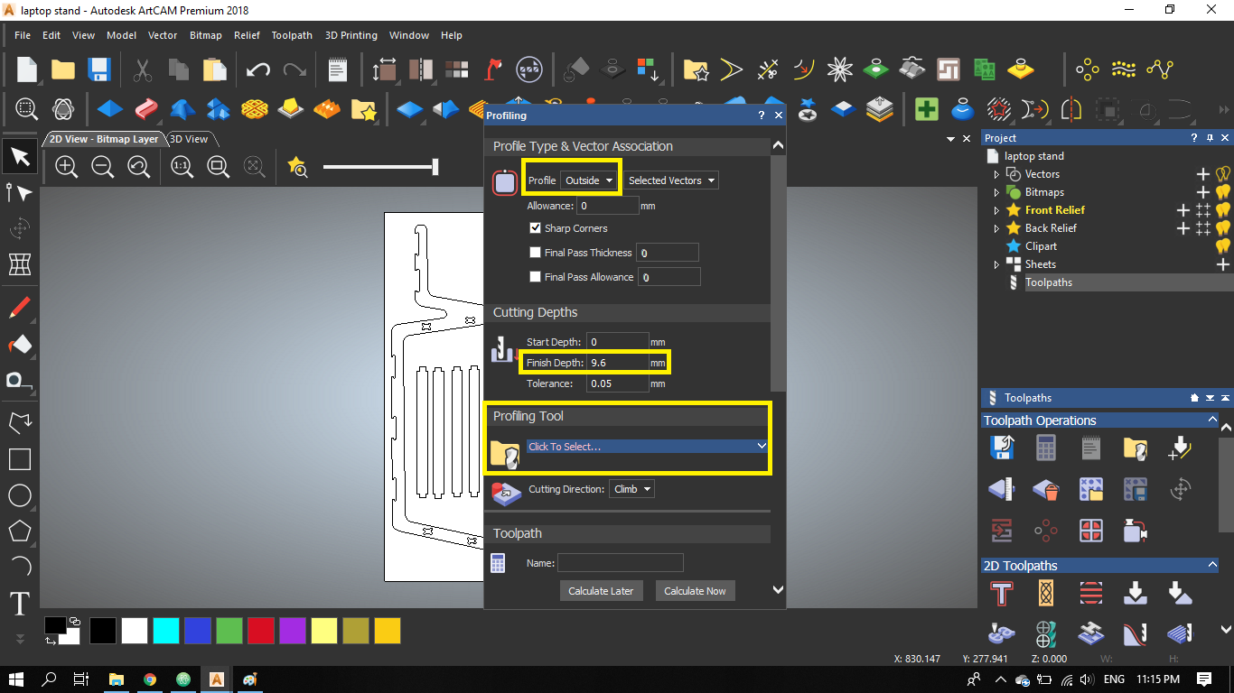Toggle Back Relief lightbulb visibility
This screenshot has width=1234, height=693.
pyautogui.click(x=1224, y=228)
